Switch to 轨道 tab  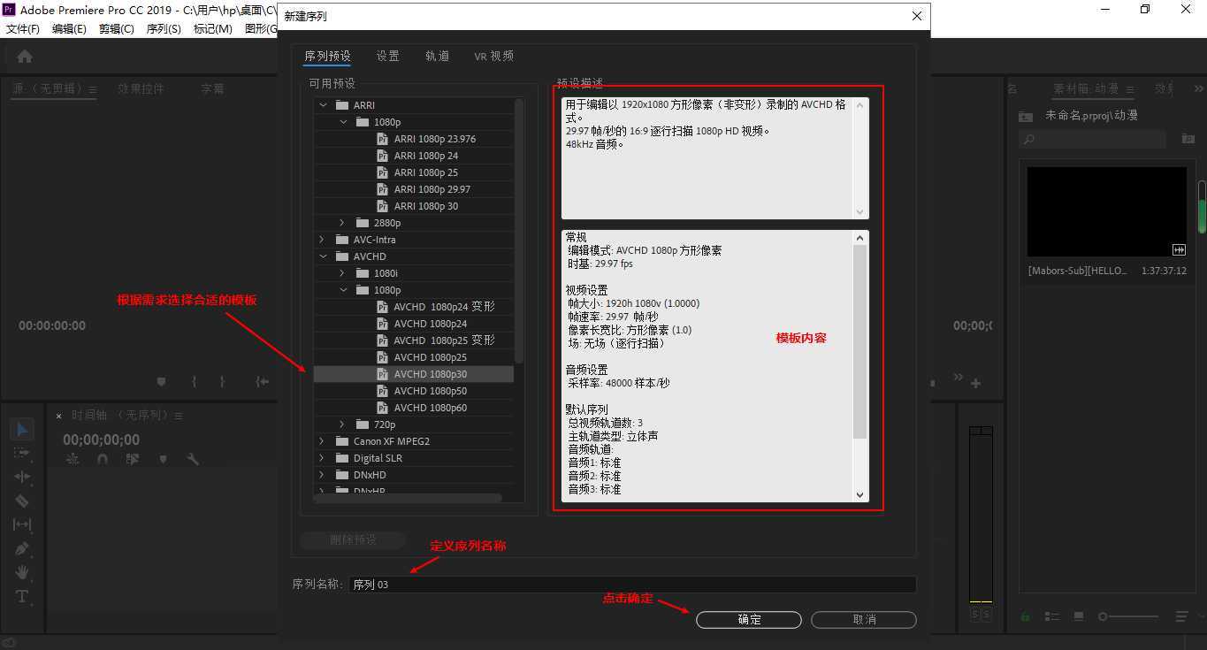pyautogui.click(x=437, y=56)
